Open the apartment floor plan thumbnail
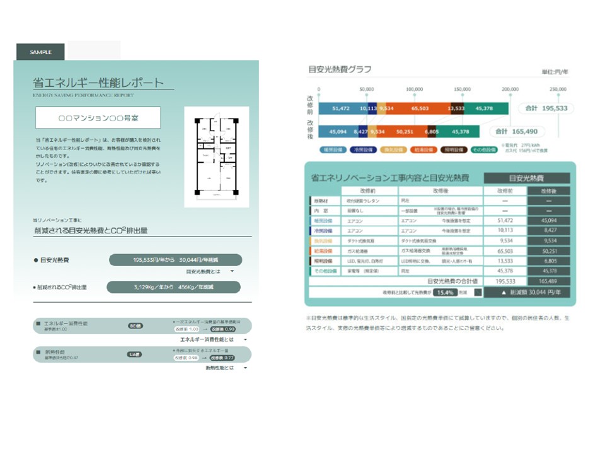Screen dimensions: 605x454 [x=216, y=157]
